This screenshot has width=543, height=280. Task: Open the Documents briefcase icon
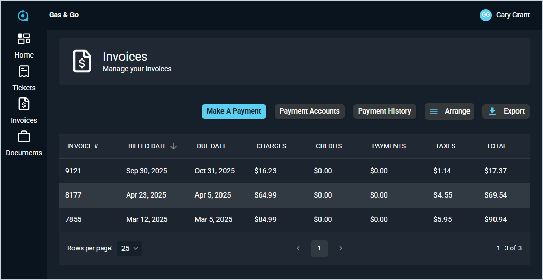[x=24, y=136]
